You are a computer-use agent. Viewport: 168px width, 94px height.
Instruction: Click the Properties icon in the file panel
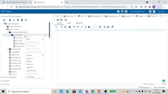pos(22,20)
